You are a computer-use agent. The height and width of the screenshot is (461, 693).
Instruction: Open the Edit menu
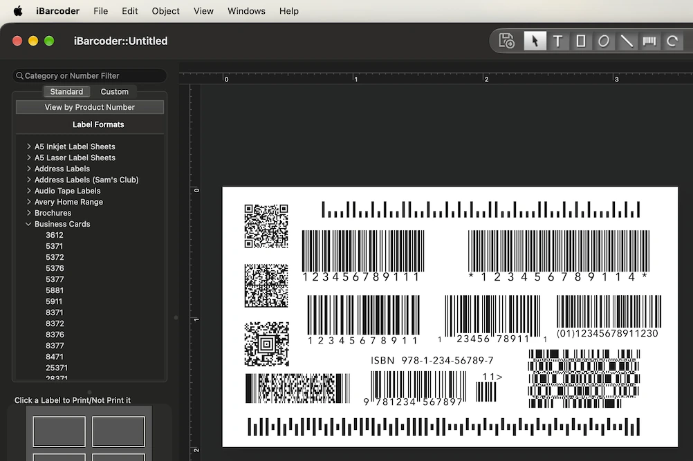[129, 10]
